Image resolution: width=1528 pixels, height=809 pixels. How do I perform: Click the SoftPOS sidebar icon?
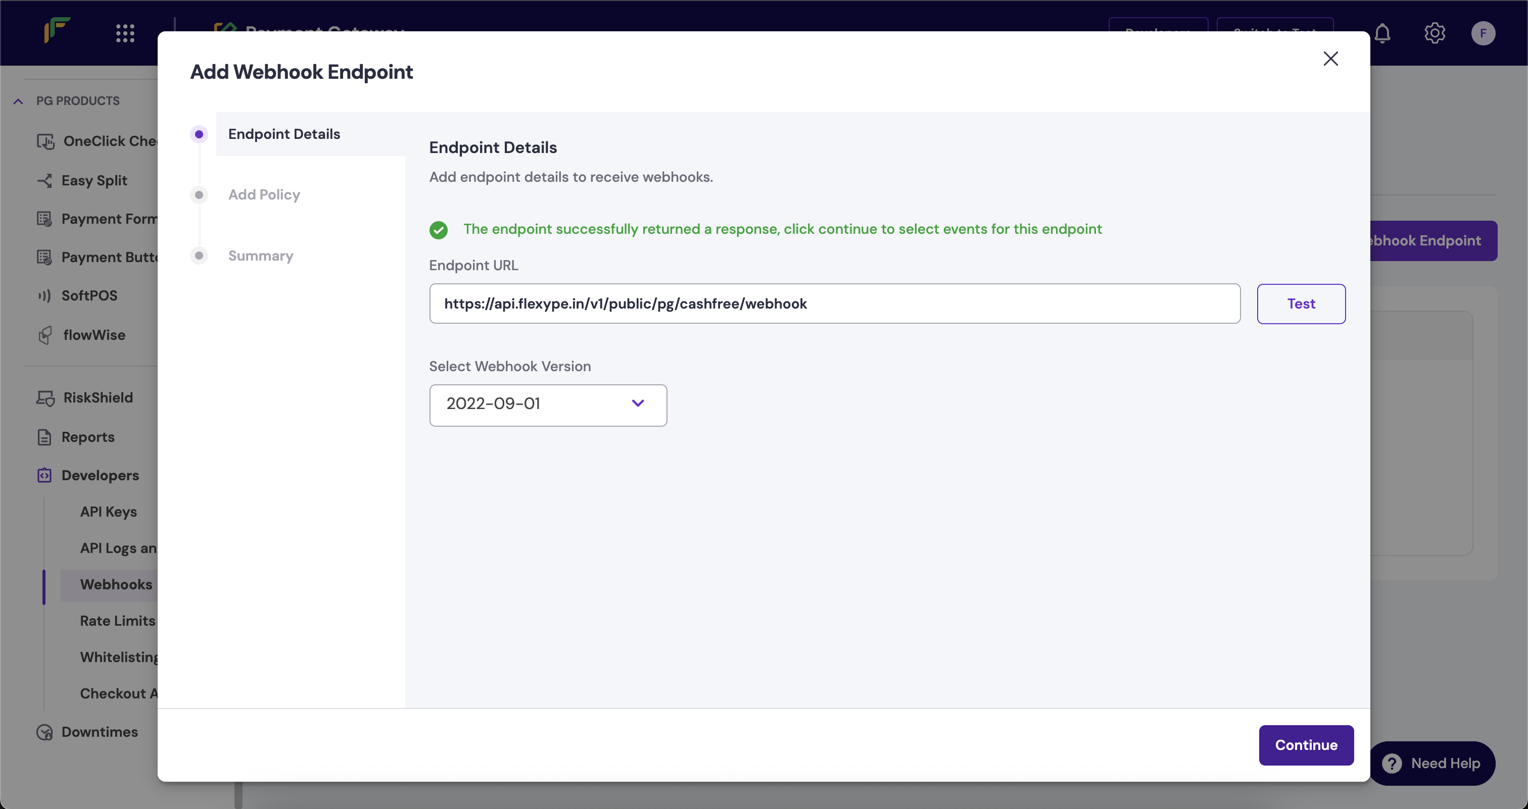(44, 296)
